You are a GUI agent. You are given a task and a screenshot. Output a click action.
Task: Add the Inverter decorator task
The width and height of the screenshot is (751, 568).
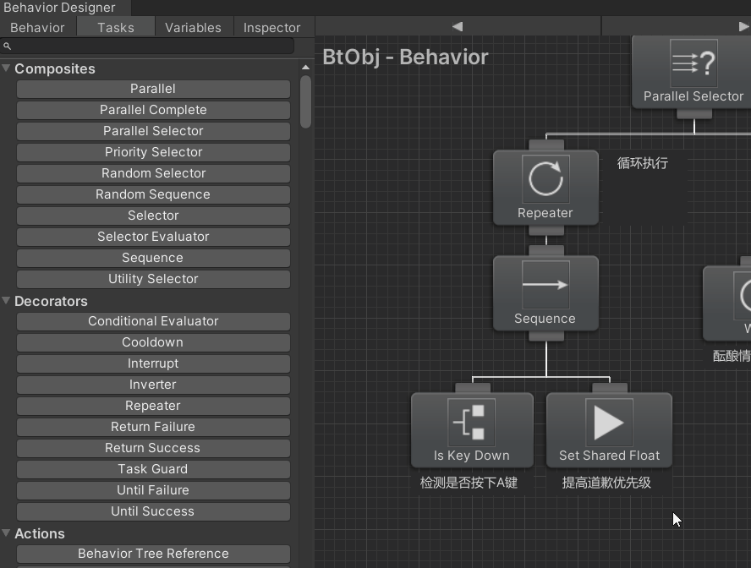(x=153, y=385)
